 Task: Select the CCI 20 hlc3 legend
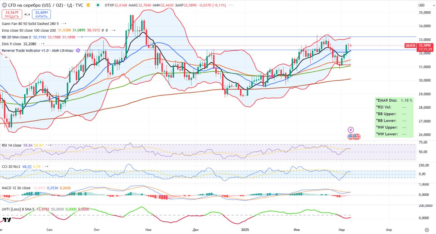[11, 167]
